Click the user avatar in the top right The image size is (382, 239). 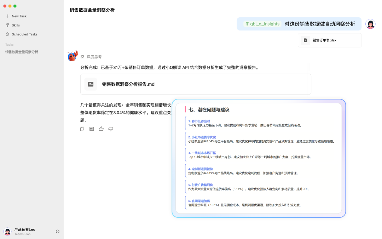tap(370, 23)
